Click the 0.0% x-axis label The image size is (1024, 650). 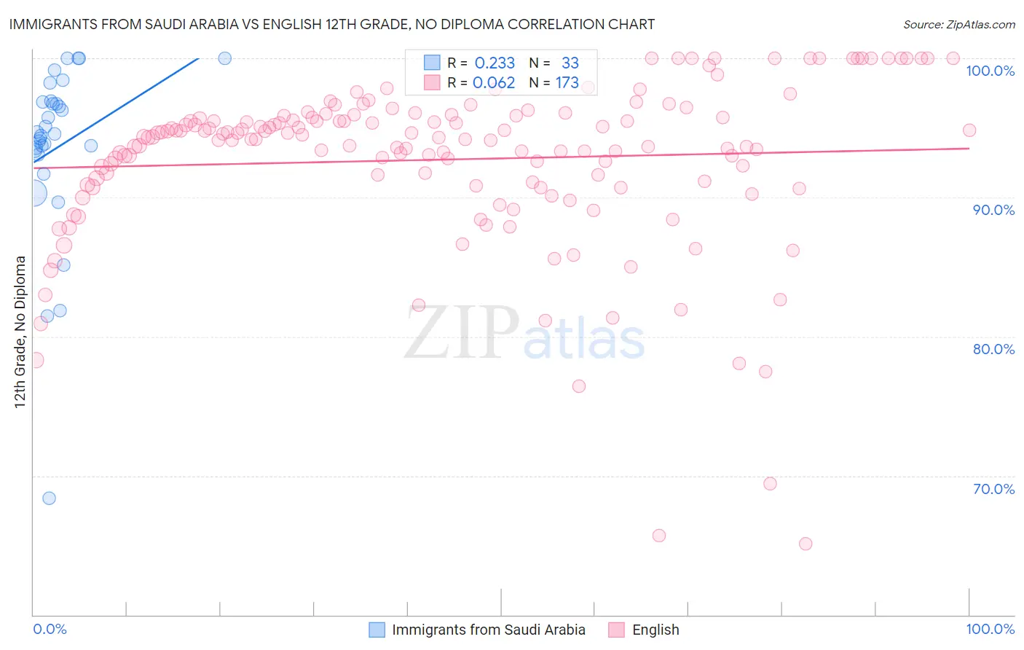click(x=50, y=629)
